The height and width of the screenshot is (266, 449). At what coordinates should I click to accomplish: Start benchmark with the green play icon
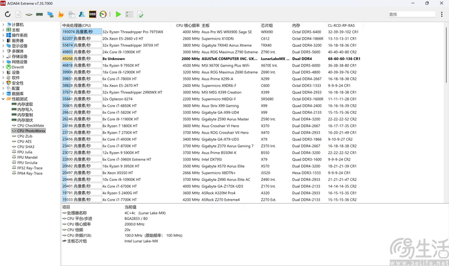pos(119,14)
